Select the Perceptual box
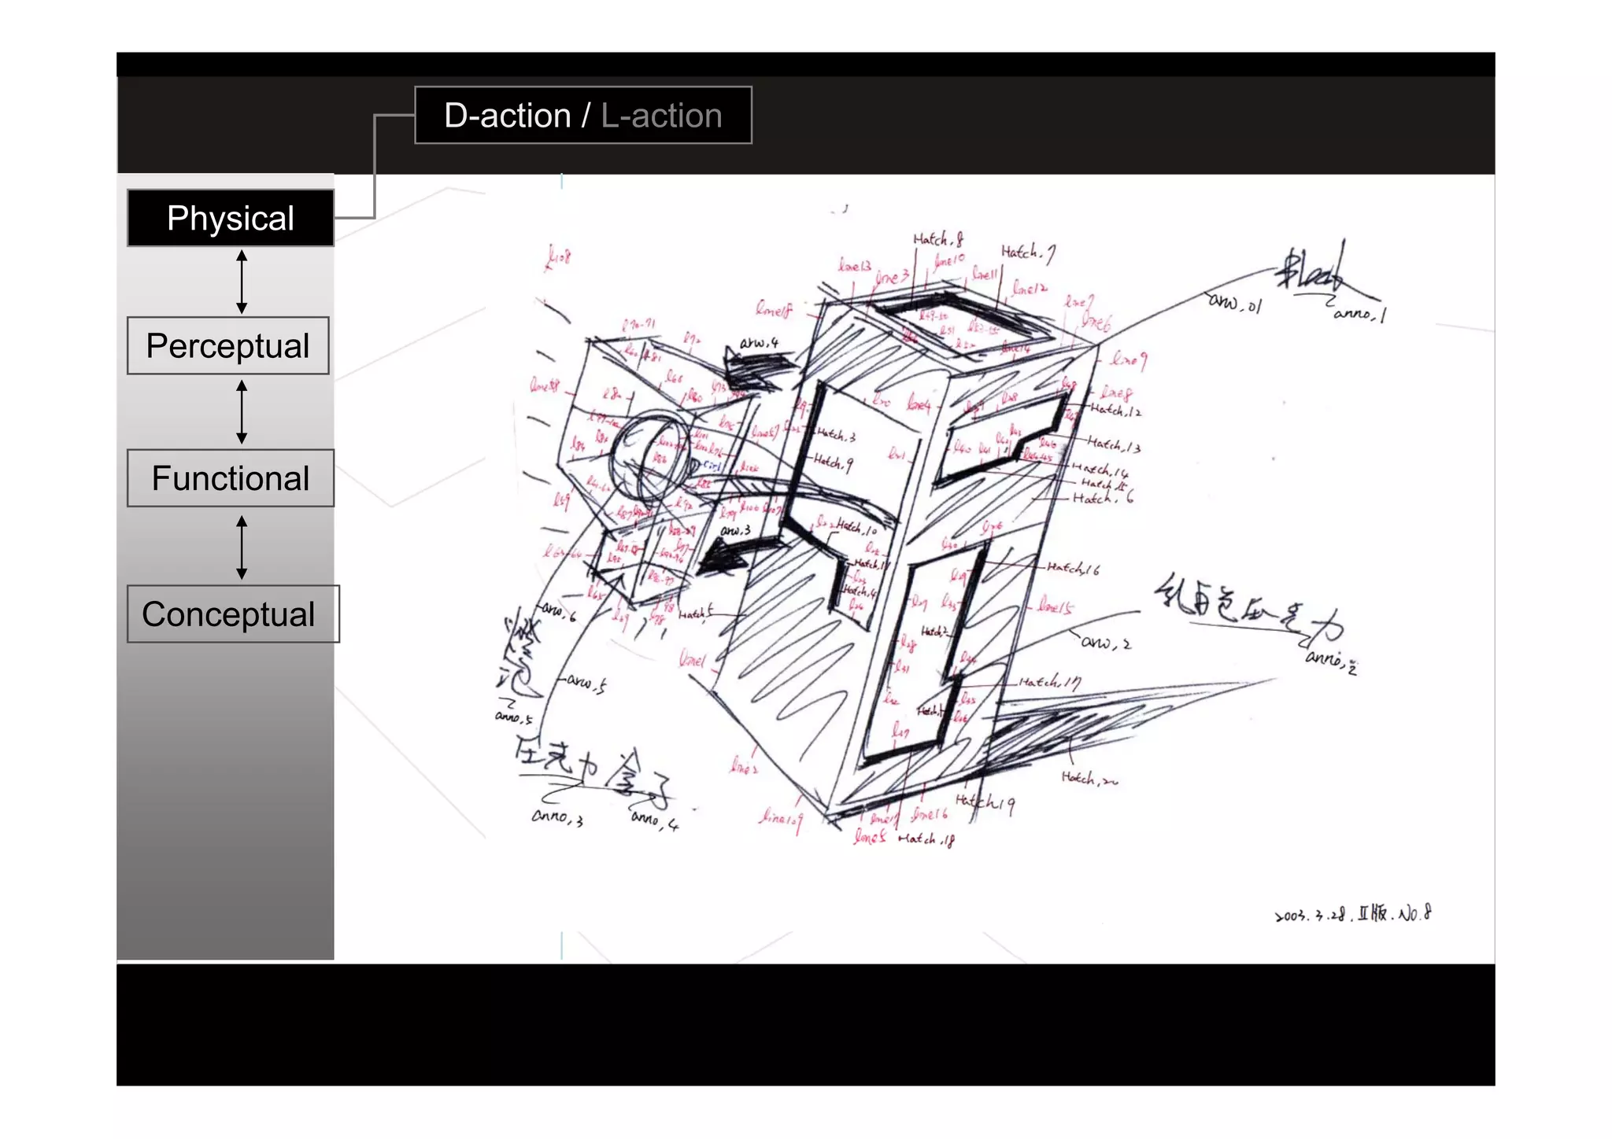 click(227, 345)
